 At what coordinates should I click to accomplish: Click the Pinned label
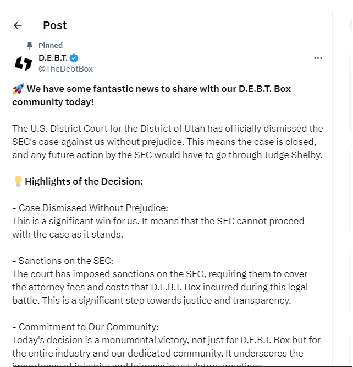(x=51, y=45)
